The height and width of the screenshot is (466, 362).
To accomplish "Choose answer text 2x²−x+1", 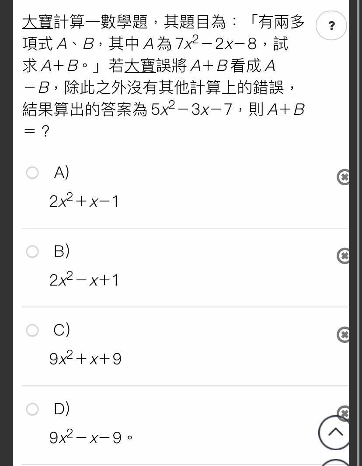I will 84,279.
